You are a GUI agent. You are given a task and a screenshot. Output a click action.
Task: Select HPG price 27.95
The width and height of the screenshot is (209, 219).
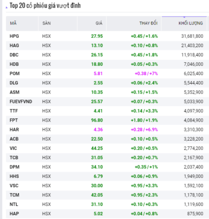97,36
